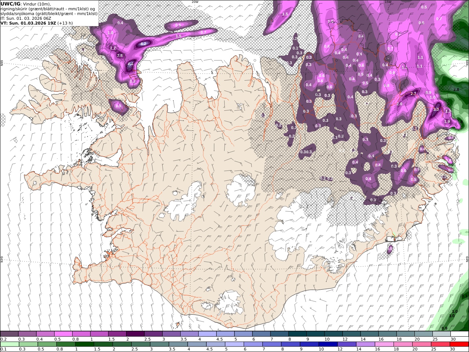The image size is (469, 352).
Task: Click the 0.2 label in the legend
Action: 4,339
